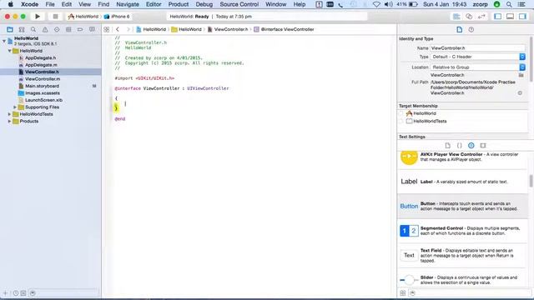Image resolution: width=534 pixels, height=300 pixels.
Task: Toggle the Debug area visibility
Action: click(x=510, y=17)
